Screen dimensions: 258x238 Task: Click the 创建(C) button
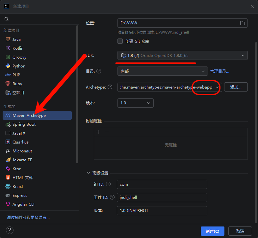[x=213, y=231]
